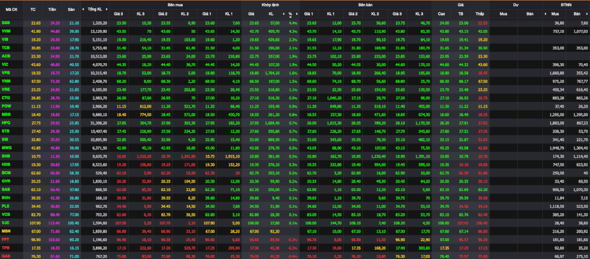Click the right arrow after the % column header
Viewport: 590px width, 259px height.
pos(297,14)
